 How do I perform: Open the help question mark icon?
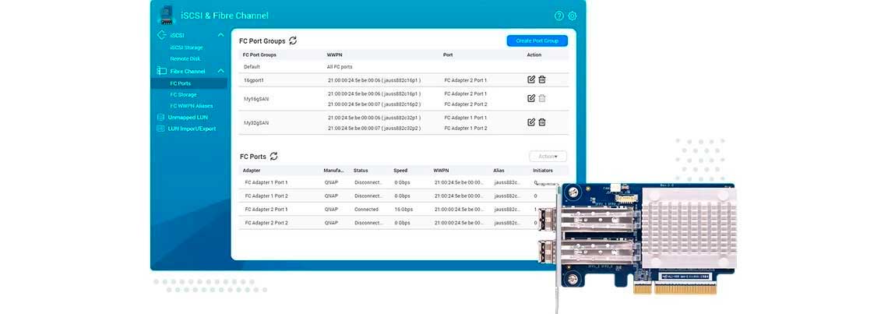coord(559,16)
